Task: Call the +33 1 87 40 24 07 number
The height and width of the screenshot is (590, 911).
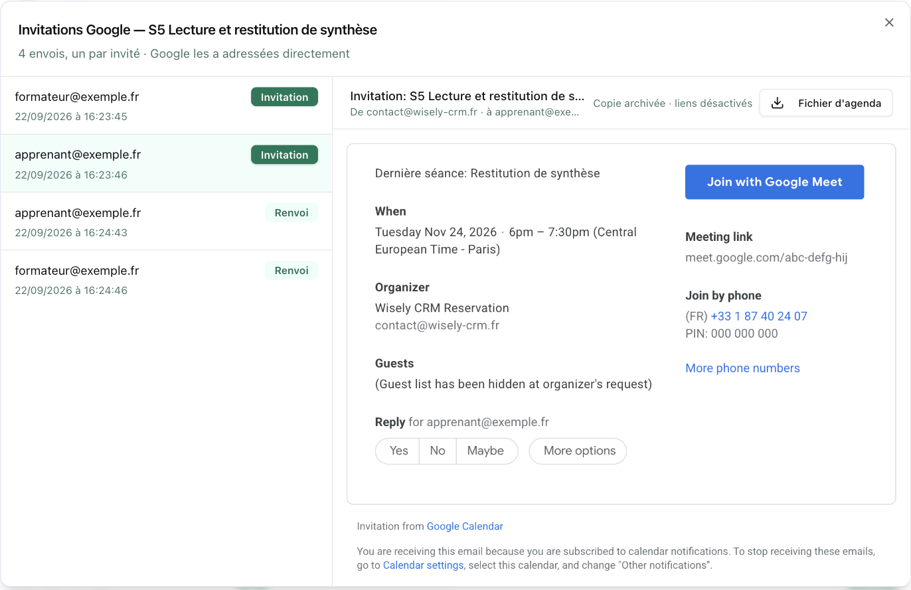Action: (759, 317)
